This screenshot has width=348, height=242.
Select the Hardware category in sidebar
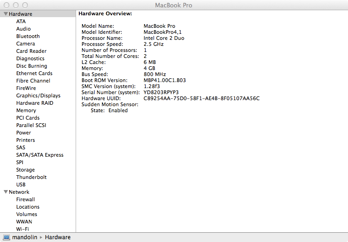(x=20, y=14)
